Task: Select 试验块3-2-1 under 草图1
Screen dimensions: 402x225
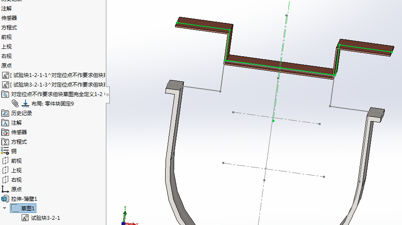Action: (45, 218)
